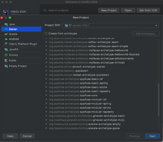Viewport: 163px width, 142px height.
Task: Expand wicket-archetype-quickstart node
Action: [x=46, y=75]
